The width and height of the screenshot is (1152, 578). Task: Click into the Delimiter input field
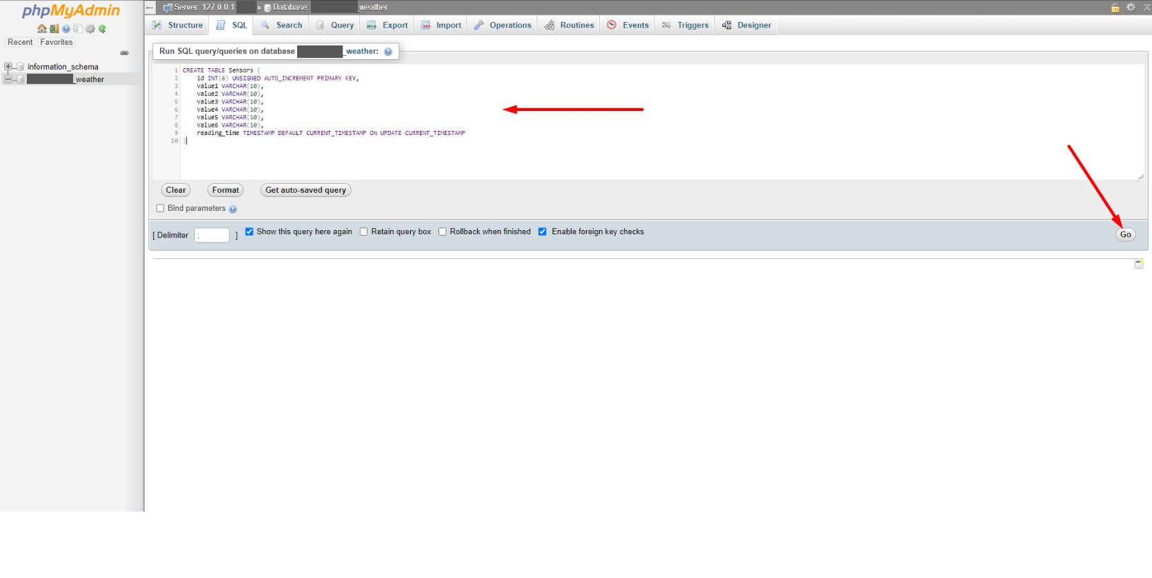click(x=212, y=235)
